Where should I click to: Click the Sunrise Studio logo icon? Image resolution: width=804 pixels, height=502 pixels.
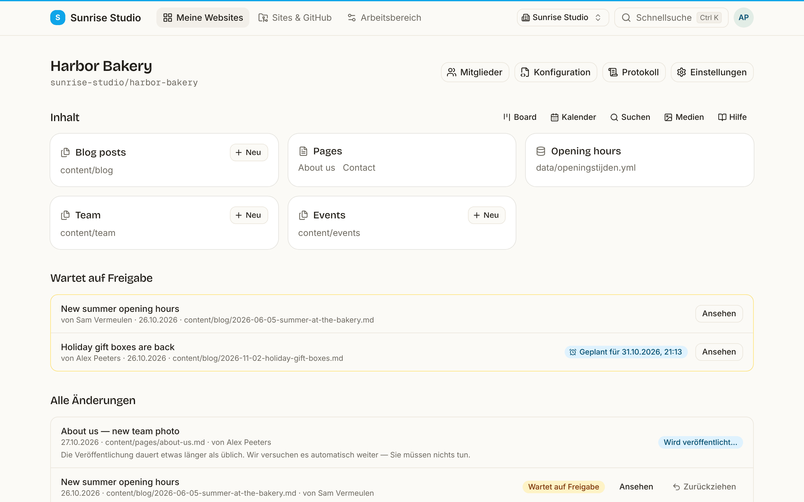57,18
